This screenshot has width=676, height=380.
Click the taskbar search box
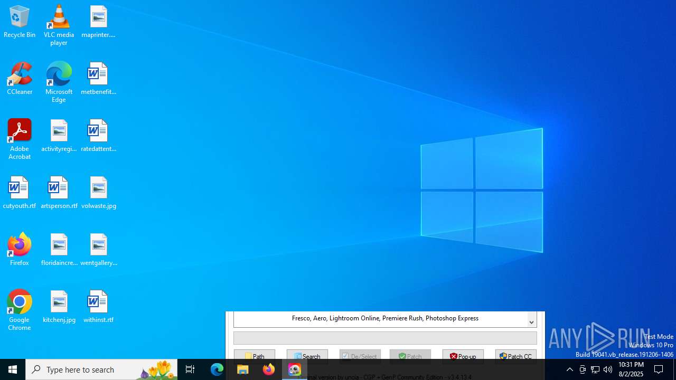click(x=101, y=369)
